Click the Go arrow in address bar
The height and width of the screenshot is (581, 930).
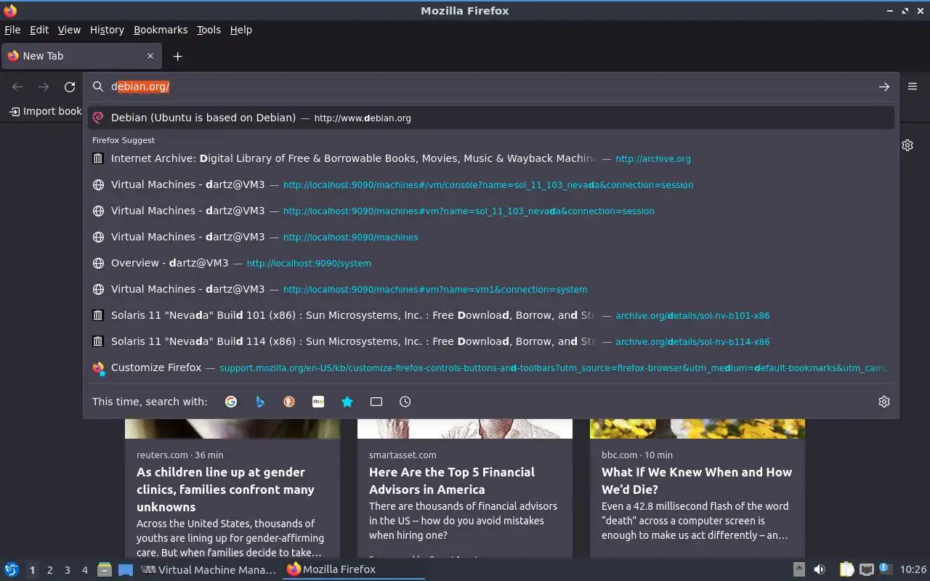[883, 86]
